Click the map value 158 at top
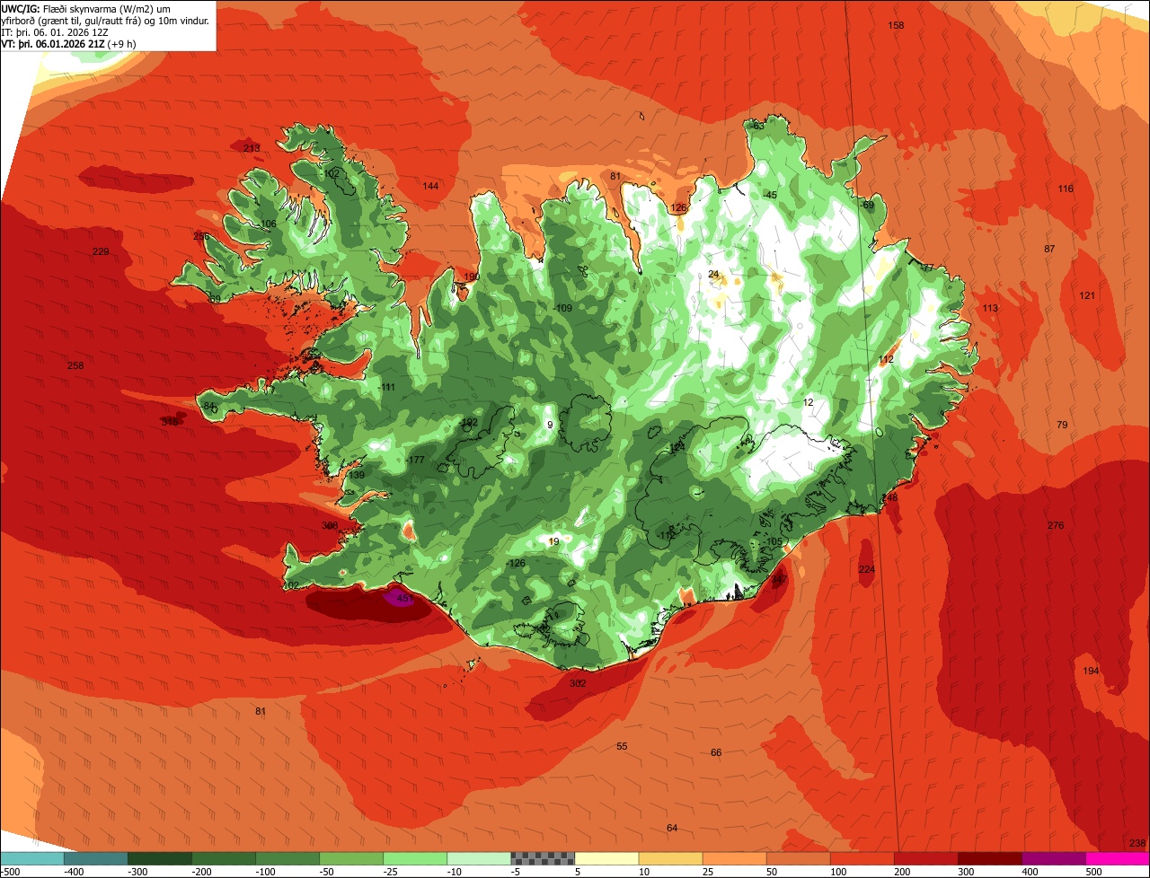The width and height of the screenshot is (1150, 878). [x=896, y=25]
